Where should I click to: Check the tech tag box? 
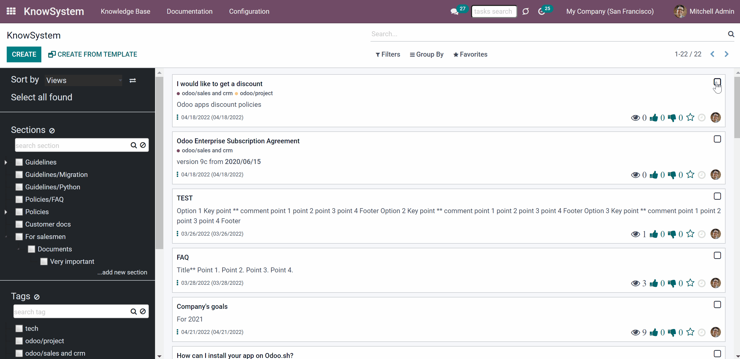19,328
